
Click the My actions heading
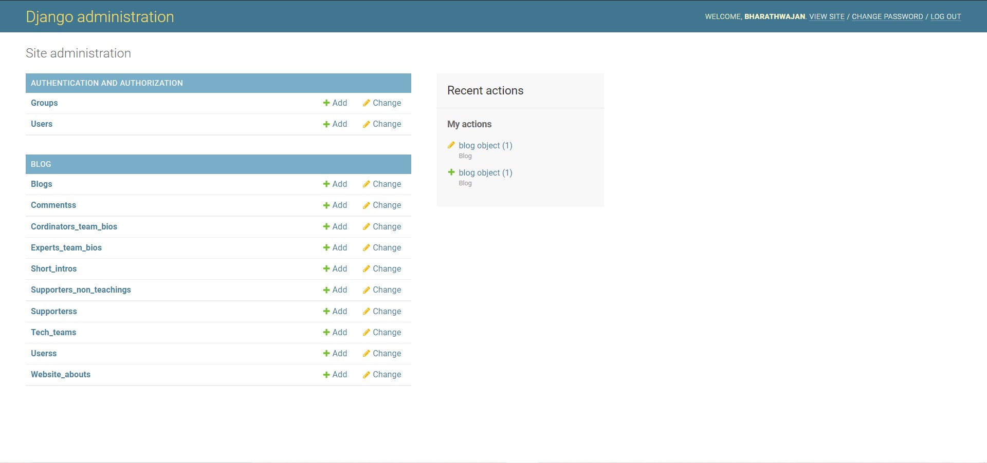469,124
